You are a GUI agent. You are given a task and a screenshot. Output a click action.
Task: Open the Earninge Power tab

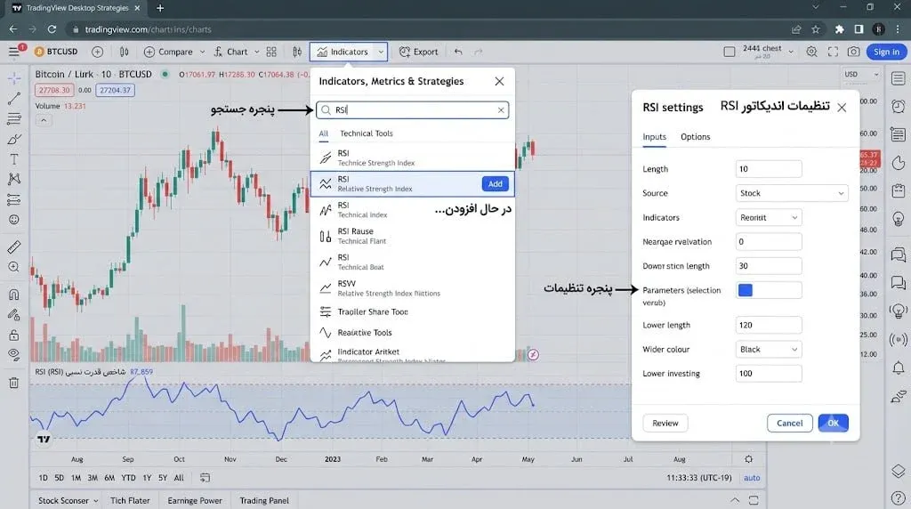195,500
